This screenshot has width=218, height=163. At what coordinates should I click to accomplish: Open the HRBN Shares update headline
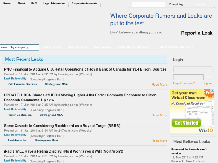point(80,98)
